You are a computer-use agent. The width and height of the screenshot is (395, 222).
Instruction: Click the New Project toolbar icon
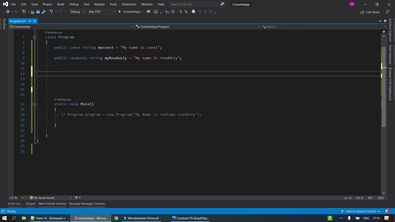[x=24, y=12]
